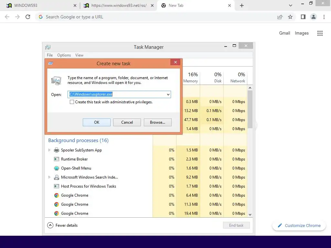This screenshot has height=248, width=331.
Task: Select the Runtime Broker row text
Action: pos(74,159)
